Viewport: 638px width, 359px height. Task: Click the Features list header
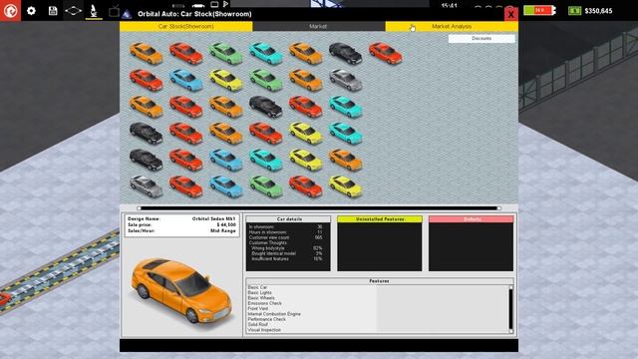coord(380,281)
